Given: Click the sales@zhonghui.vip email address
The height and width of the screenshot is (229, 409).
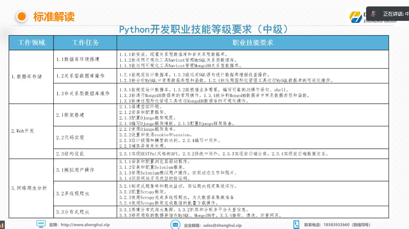Looking at the screenshot, I should (x=222, y=225).
